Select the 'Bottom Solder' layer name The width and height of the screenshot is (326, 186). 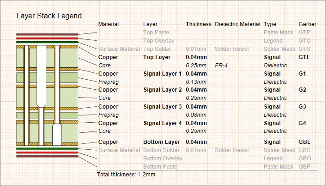[161, 150]
